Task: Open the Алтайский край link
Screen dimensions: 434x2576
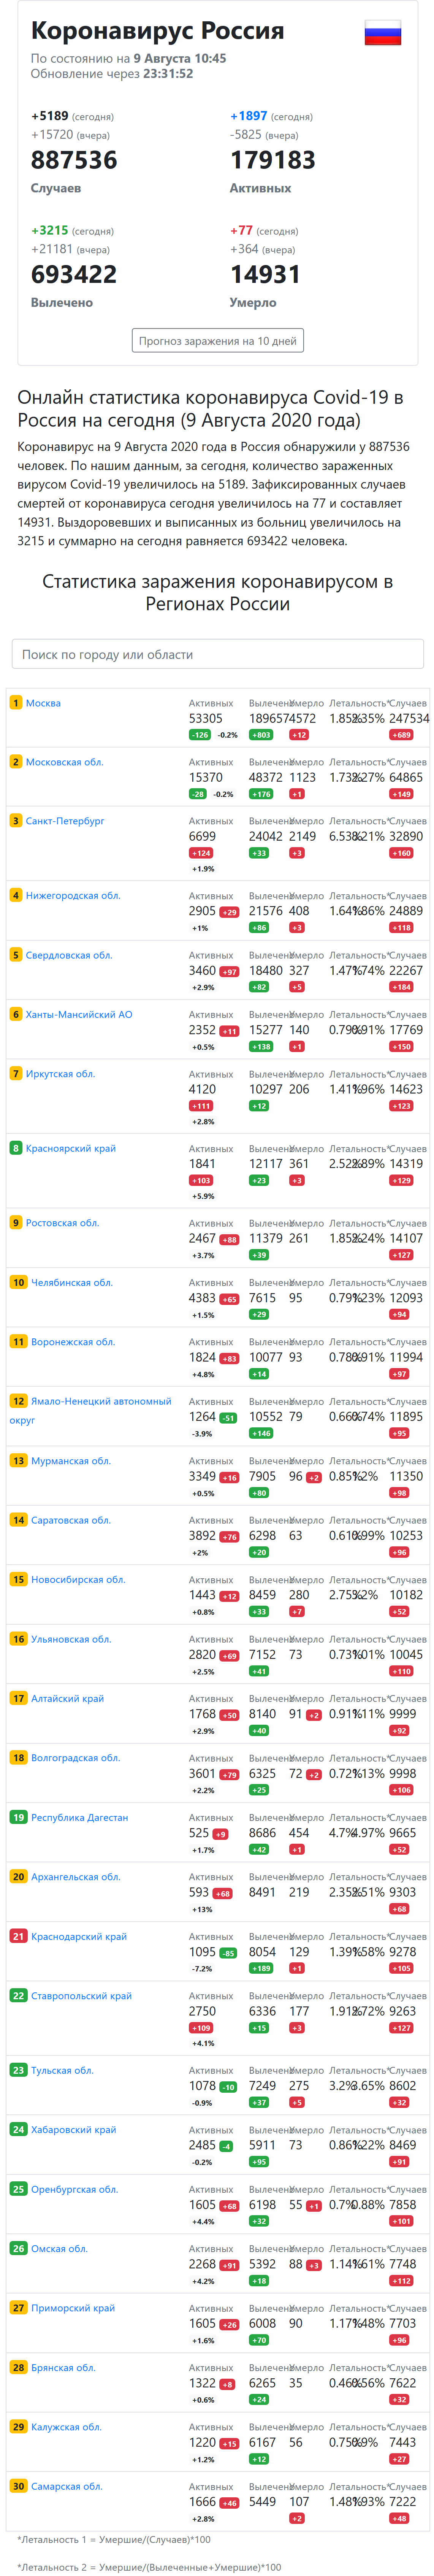Action: [x=67, y=1699]
